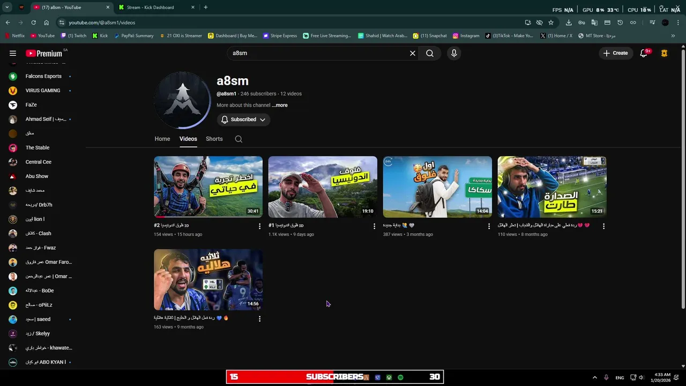The image size is (686, 386).
Task: Play the 14:56 video thumbnail
Action: (208, 279)
